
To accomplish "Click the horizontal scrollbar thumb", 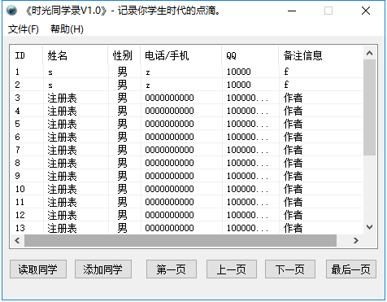I will tap(180, 240).
